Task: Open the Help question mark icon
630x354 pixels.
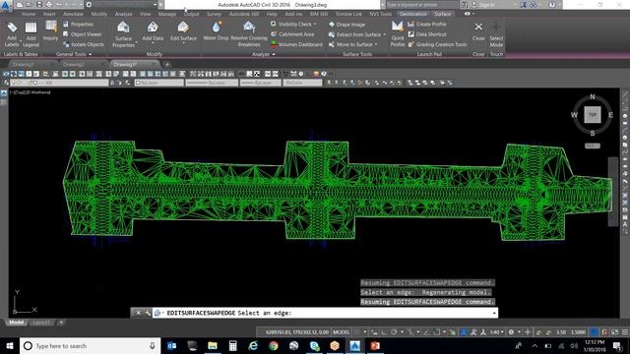Action: [x=552, y=4]
